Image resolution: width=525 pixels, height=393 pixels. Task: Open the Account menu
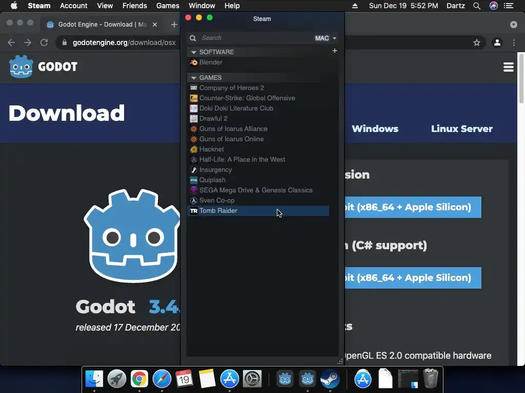74,6
